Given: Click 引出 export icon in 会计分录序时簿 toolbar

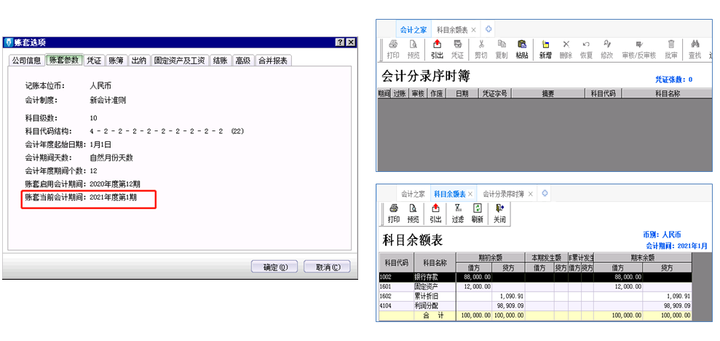Looking at the screenshot, I should tap(437, 45).
